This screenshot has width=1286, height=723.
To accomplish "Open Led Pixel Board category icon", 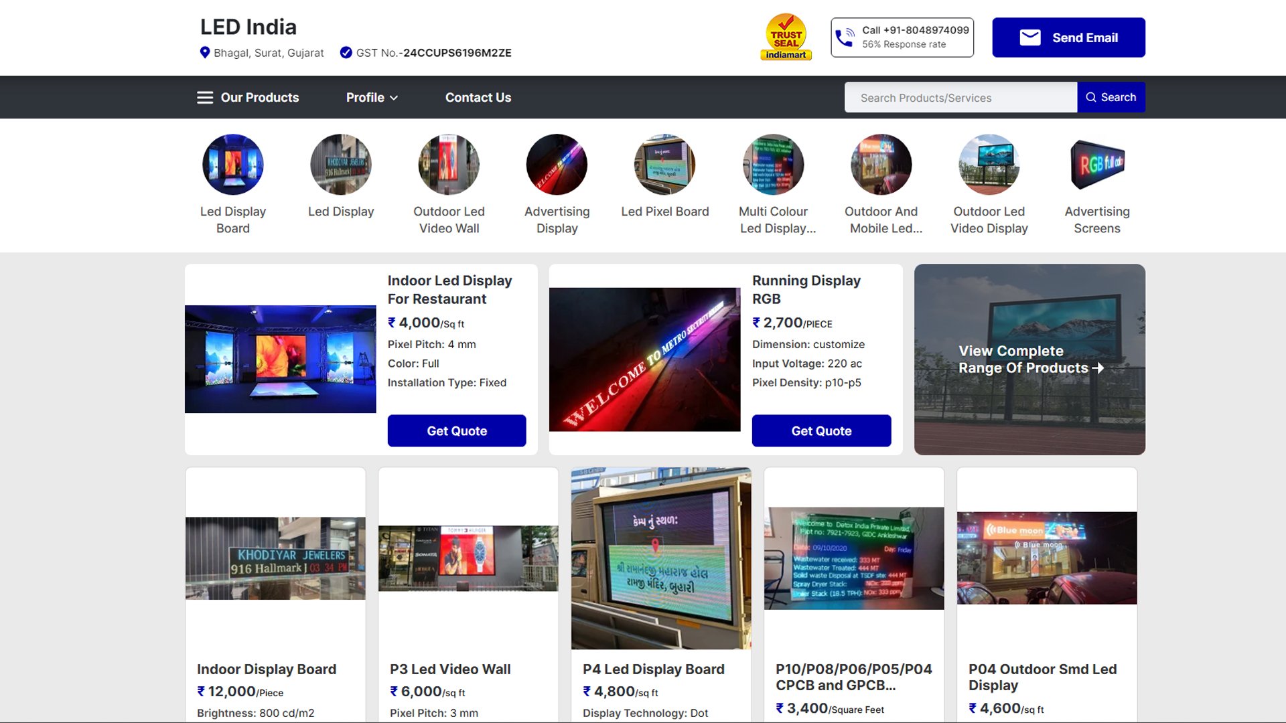I will [665, 165].
